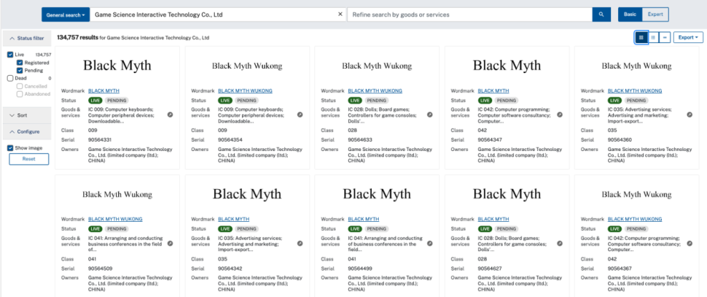Image resolution: width=707 pixels, height=297 pixels.
Task: Open BLACK MYTH WUKONG link, serial 90564354
Action: tap(245, 90)
